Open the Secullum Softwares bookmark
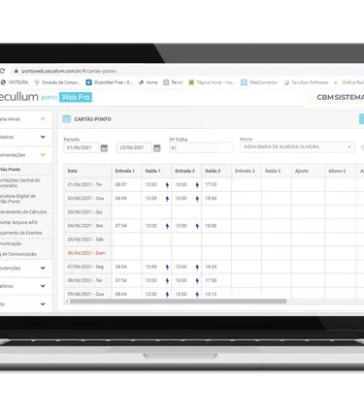364x417 pixels. click(306, 82)
